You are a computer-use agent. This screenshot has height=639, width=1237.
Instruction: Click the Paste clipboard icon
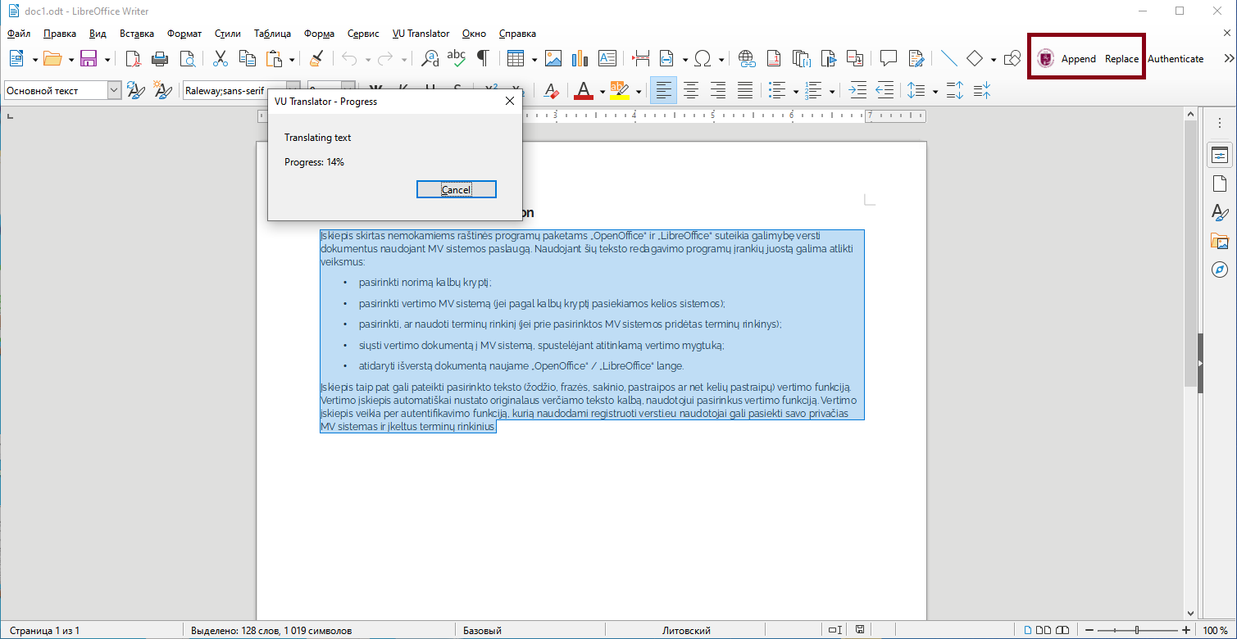274,59
